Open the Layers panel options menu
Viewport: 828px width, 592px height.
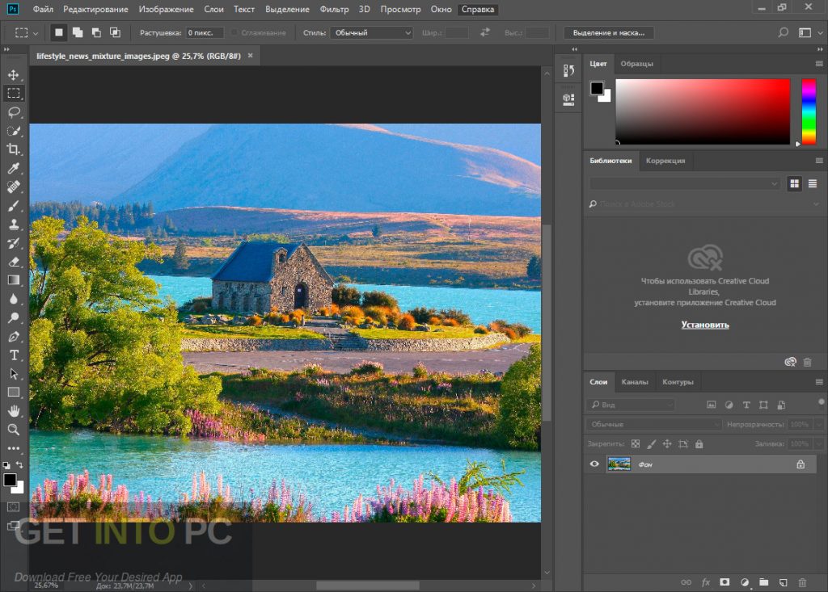pos(819,382)
